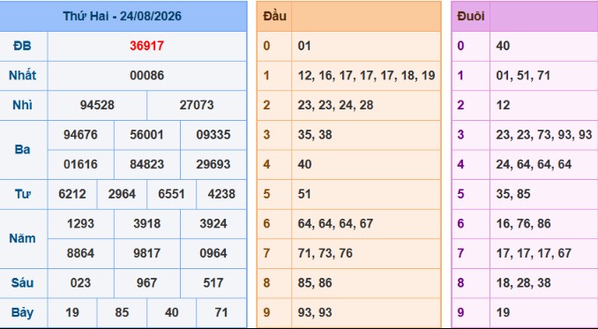The height and width of the screenshot is (329, 598).
Task: Click Đầu row 3 values 35, 38
Action: tap(315, 135)
